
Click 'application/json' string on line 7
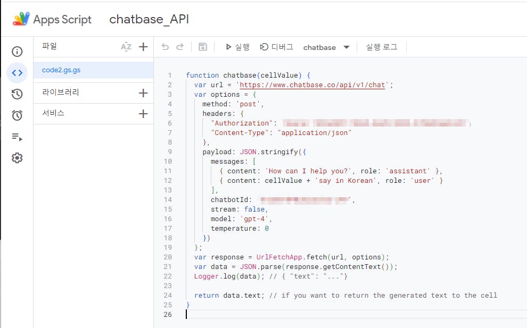click(x=314, y=133)
